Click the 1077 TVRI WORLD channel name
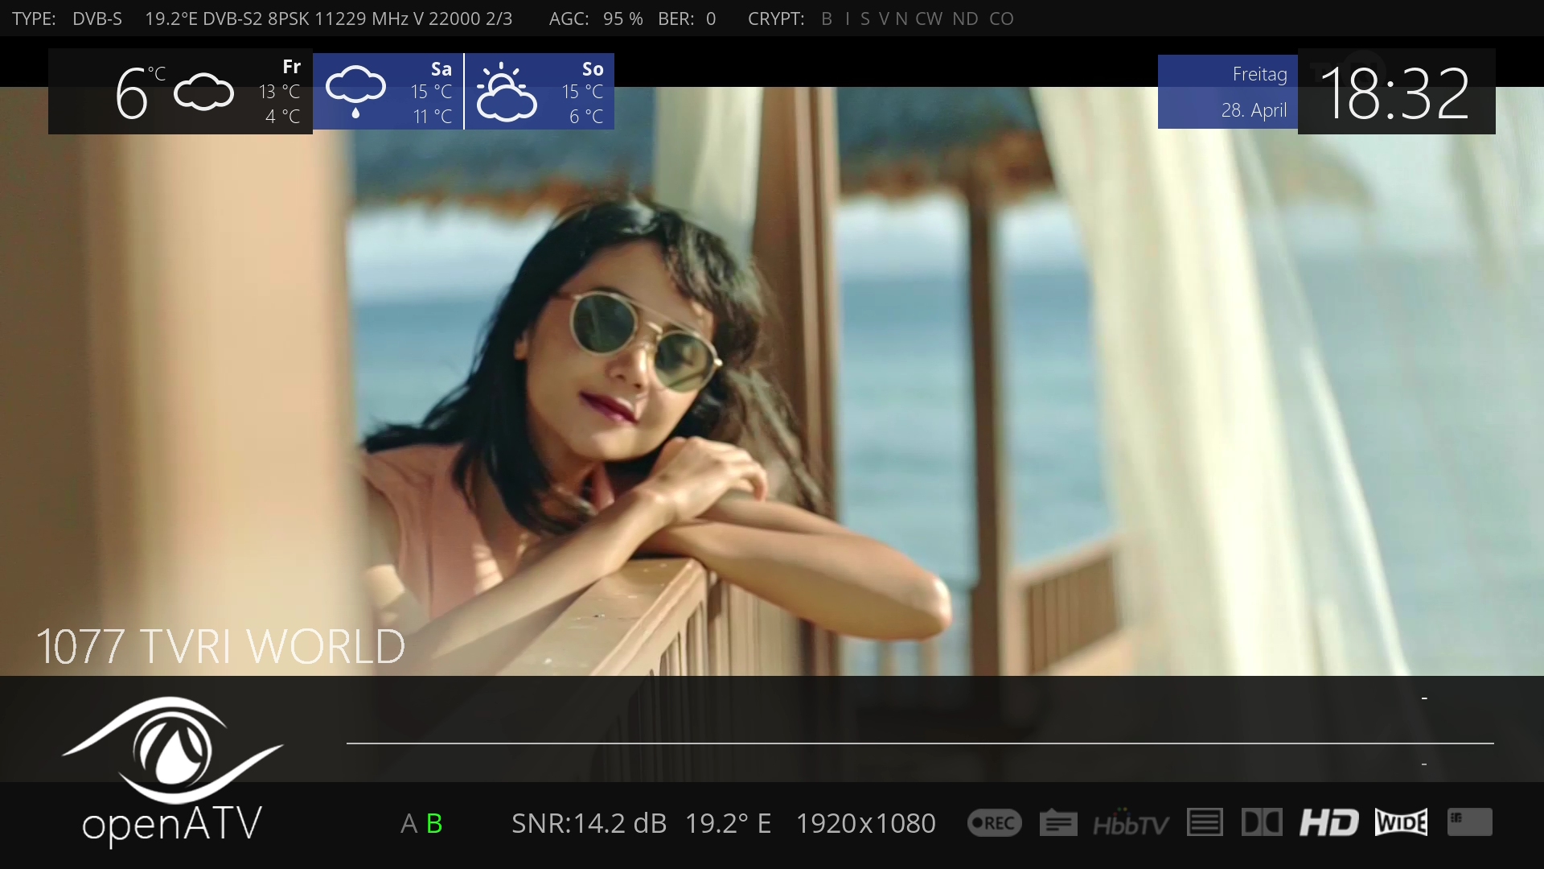This screenshot has height=869, width=1544. [x=220, y=647]
